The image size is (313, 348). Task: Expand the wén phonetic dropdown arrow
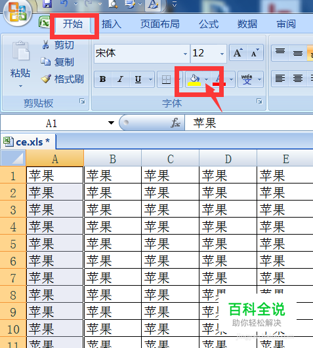[259, 79]
